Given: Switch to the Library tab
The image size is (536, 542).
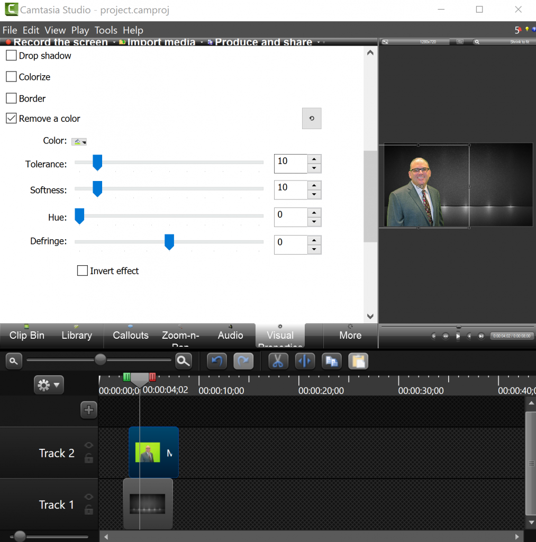Looking at the screenshot, I should click(x=77, y=335).
